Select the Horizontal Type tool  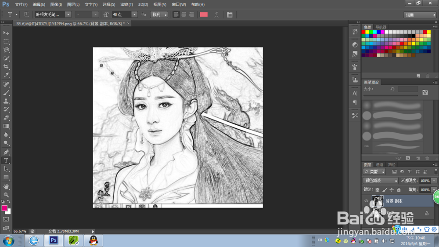[x=6, y=160]
